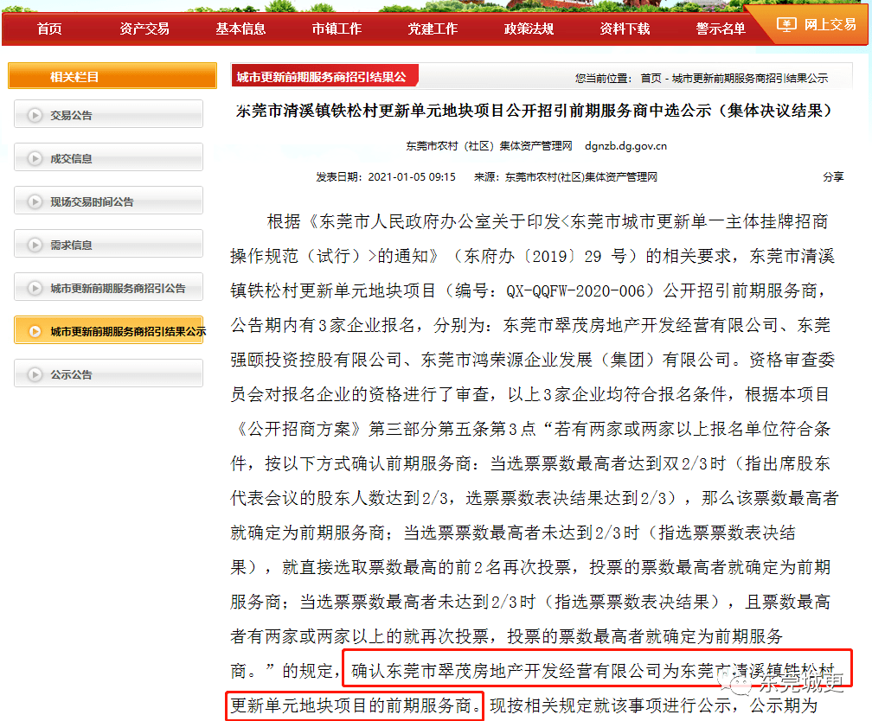Screen dimensions: 872x721
Task: Click play arrow icon beside 成交信息
Action: pos(35,158)
